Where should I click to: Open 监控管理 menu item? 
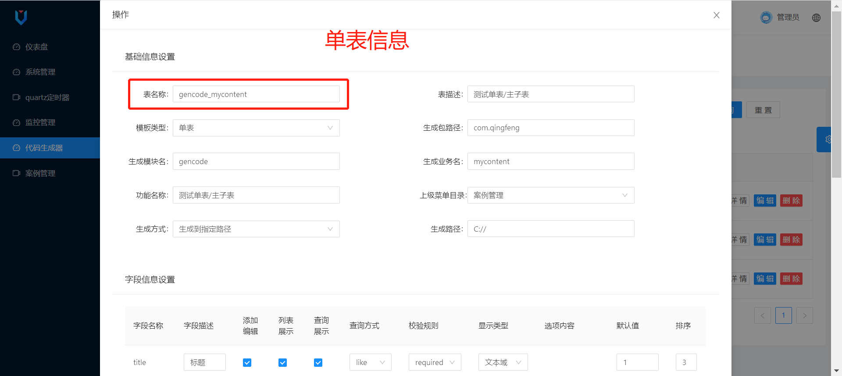point(50,122)
